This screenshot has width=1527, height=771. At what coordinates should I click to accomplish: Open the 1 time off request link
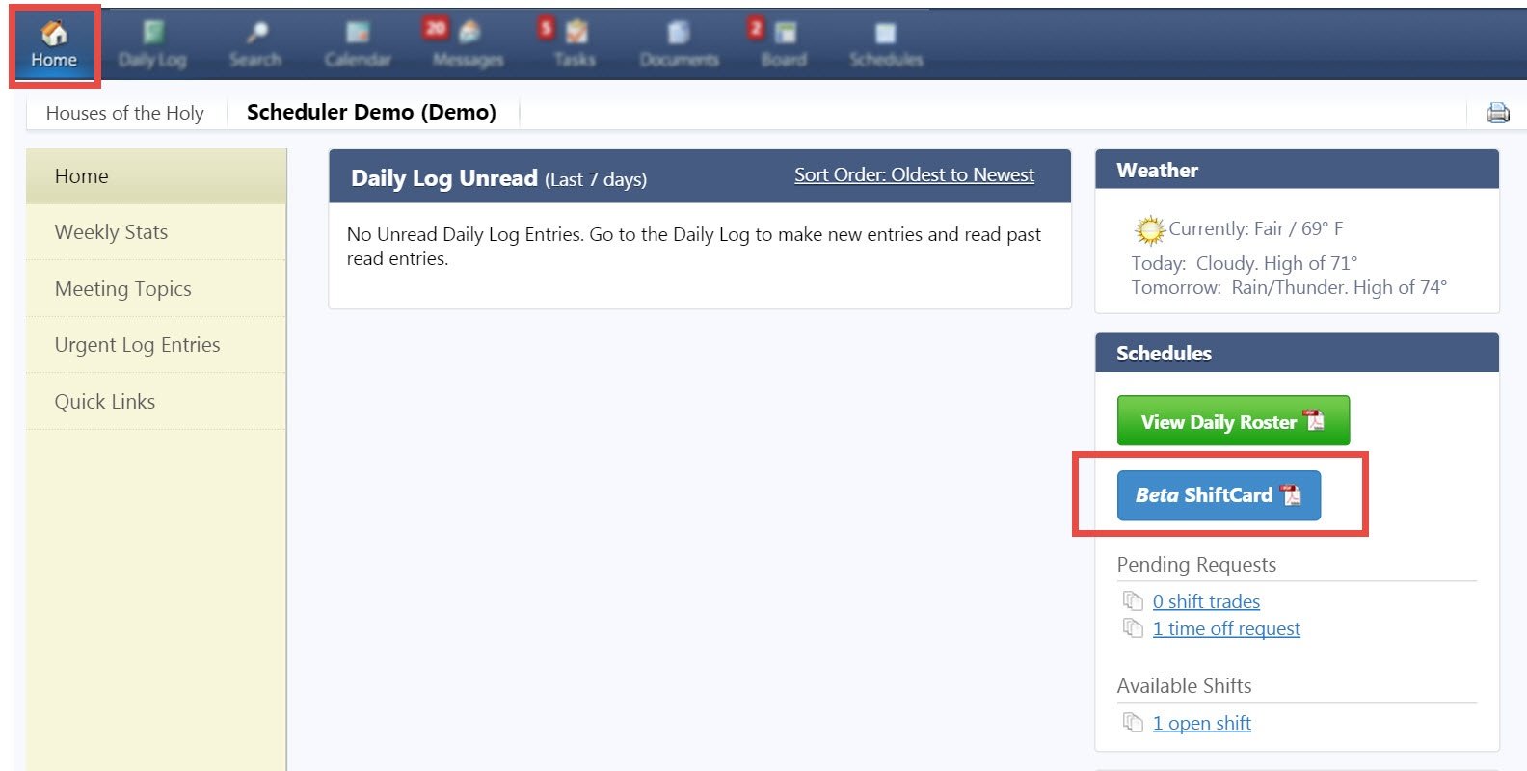point(1226,628)
